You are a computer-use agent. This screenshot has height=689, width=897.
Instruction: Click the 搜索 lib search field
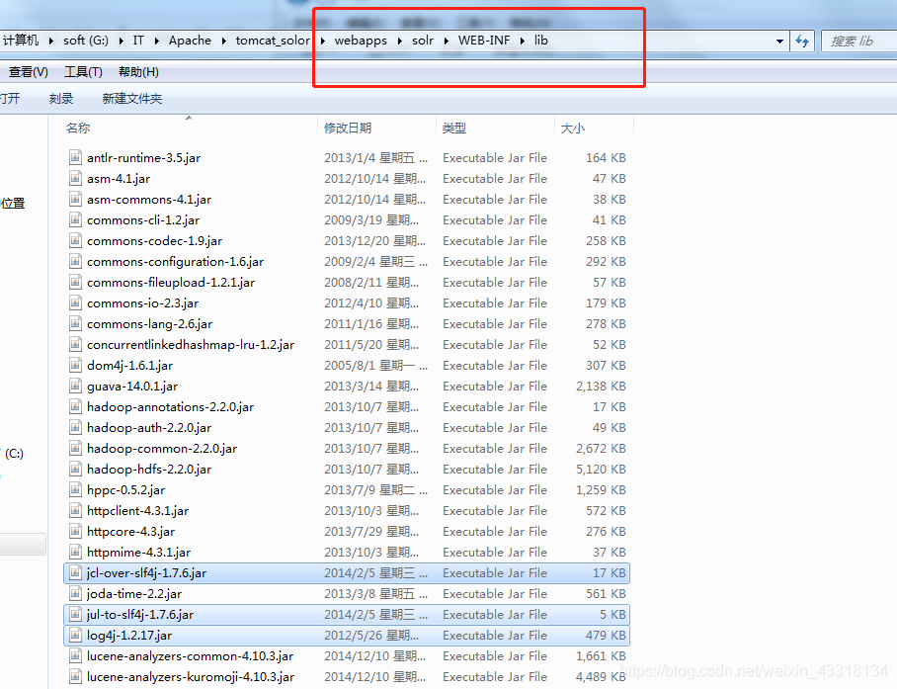click(859, 42)
